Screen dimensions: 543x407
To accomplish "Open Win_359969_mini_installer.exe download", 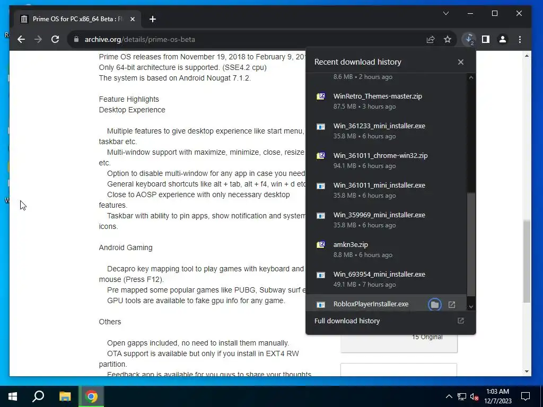I will tap(386, 220).
